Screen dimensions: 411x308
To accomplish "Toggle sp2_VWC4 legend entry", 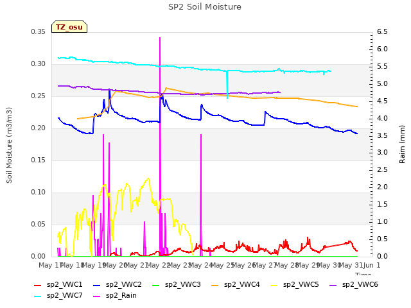I will 236,285.
